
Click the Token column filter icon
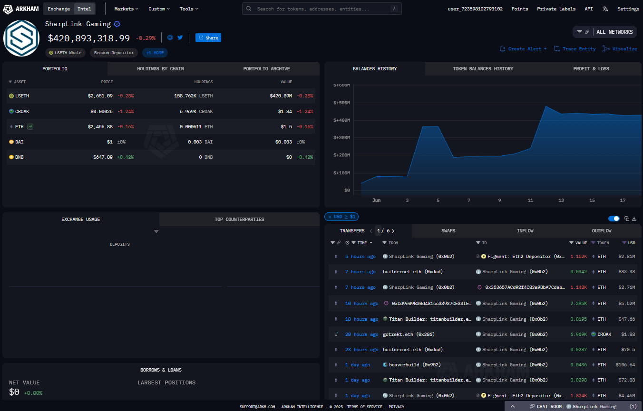(593, 243)
